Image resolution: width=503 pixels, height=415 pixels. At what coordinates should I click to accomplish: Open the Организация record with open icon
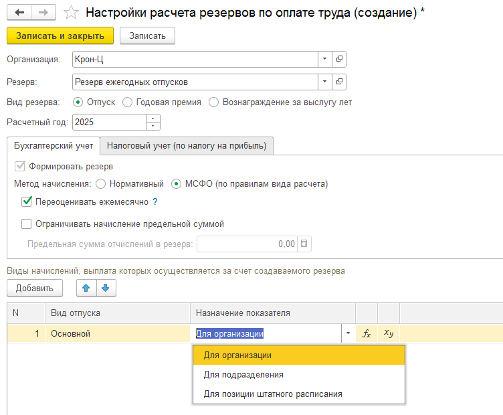[x=339, y=60]
